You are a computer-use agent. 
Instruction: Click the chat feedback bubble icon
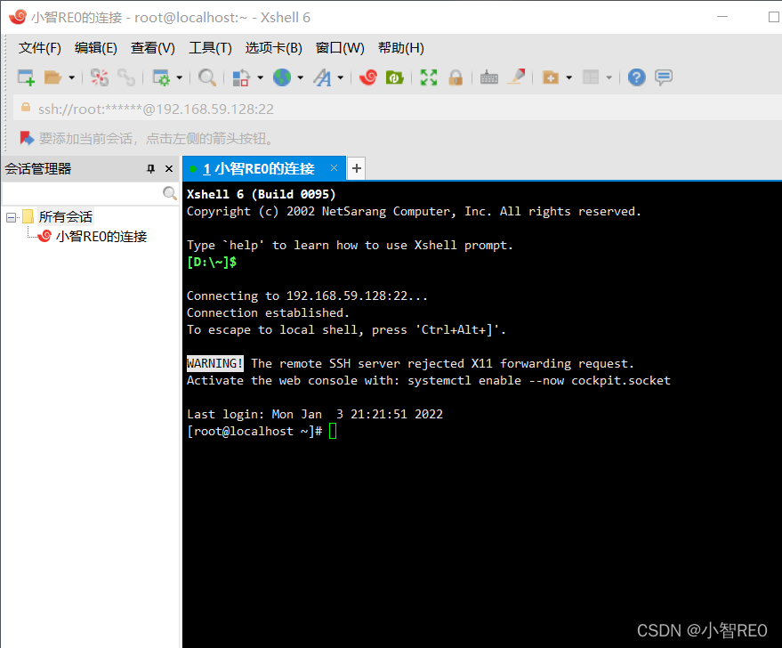click(664, 77)
